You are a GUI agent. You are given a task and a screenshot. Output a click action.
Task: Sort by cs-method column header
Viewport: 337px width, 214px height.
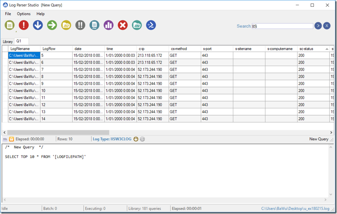[185, 49]
